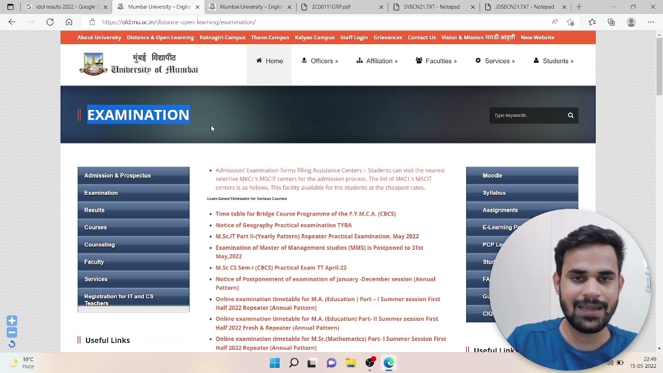Expand the Officers dropdown menu

tap(320, 61)
